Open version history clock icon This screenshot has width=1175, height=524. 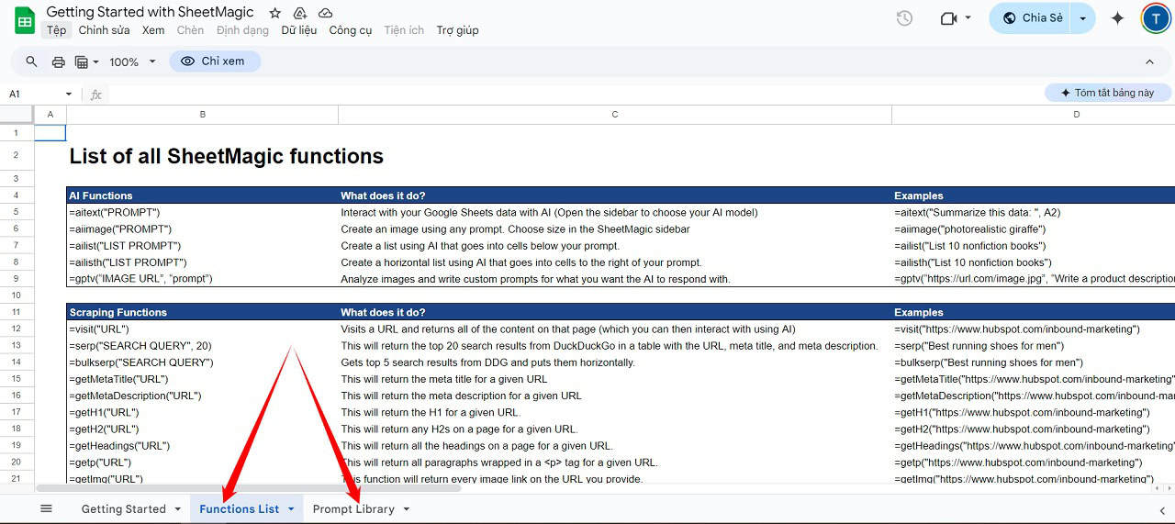coord(904,18)
